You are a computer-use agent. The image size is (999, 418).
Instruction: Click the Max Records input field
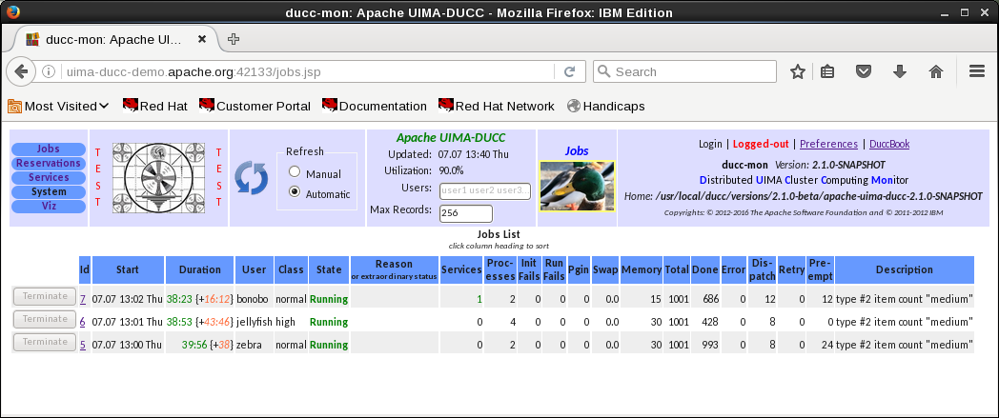click(465, 213)
